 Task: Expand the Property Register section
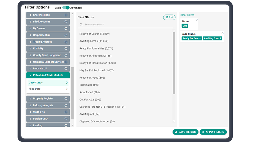pos(48,99)
